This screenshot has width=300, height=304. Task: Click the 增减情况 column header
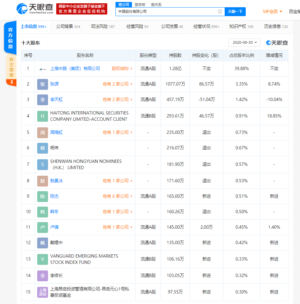coord(274,56)
